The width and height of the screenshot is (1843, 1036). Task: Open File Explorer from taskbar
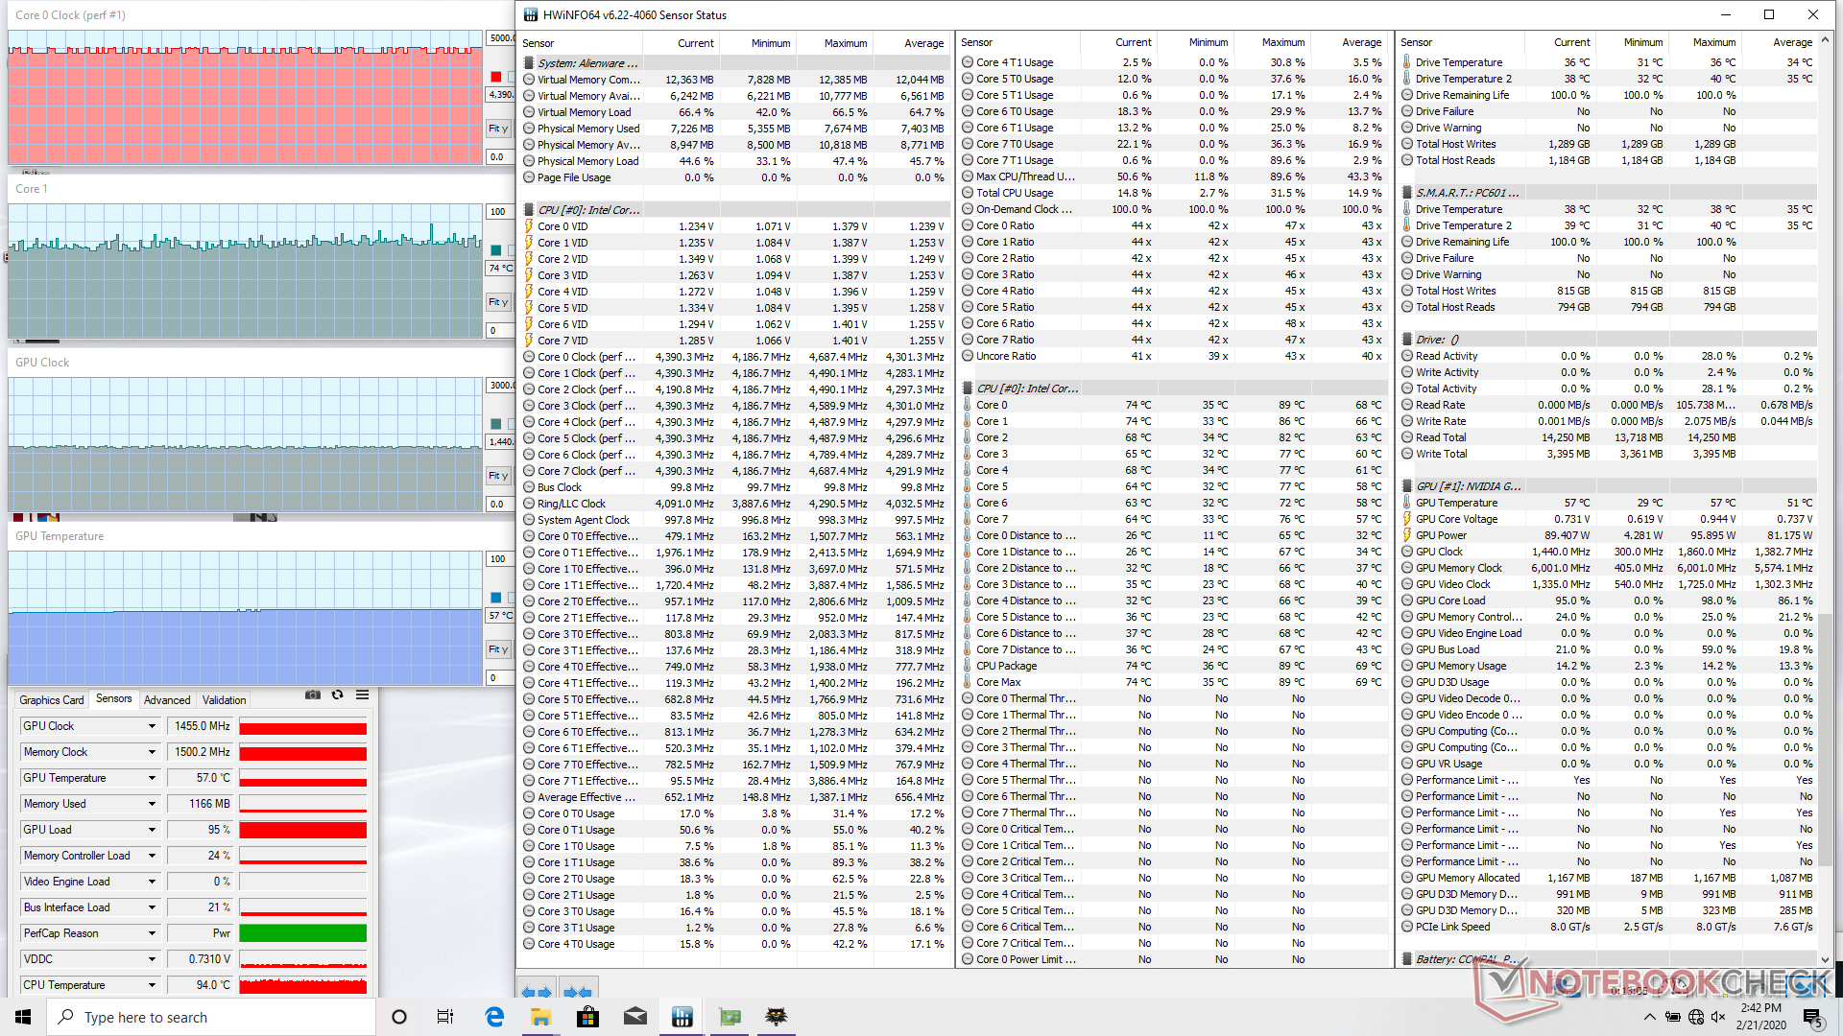(540, 1017)
